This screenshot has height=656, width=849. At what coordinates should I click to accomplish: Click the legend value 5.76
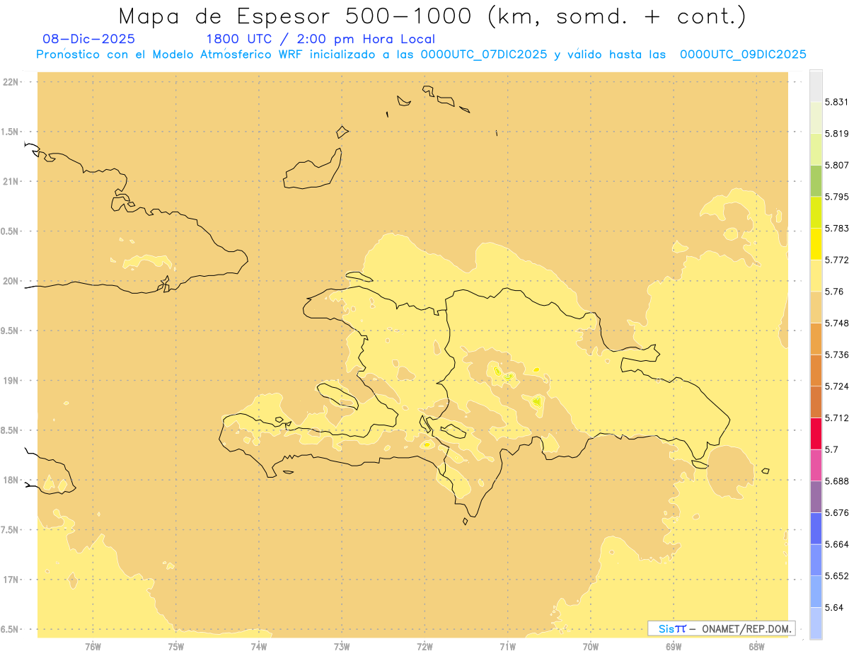click(x=834, y=292)
